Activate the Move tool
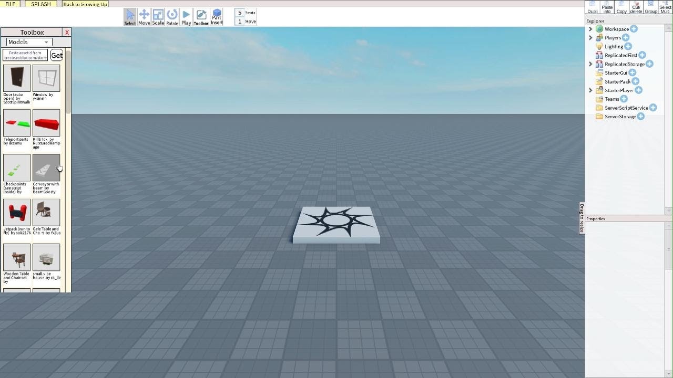This screenshot has height=378, width=673. (x=144, y=17)
